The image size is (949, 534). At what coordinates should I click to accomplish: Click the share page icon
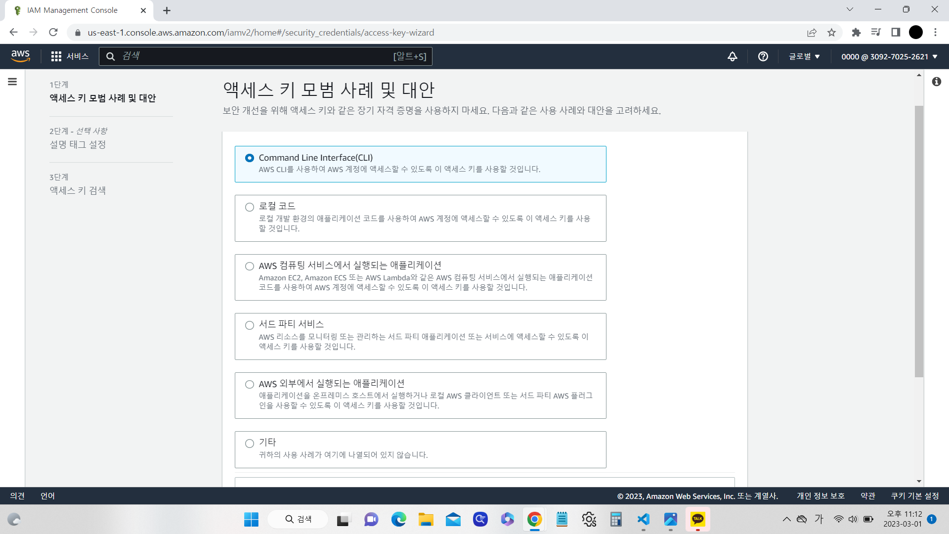pos(812,33)
